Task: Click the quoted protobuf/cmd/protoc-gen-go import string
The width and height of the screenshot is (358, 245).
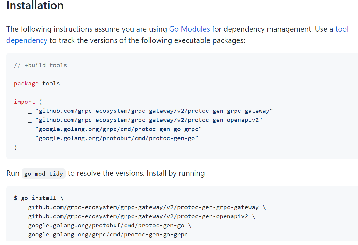Action: tap(117, 138)
